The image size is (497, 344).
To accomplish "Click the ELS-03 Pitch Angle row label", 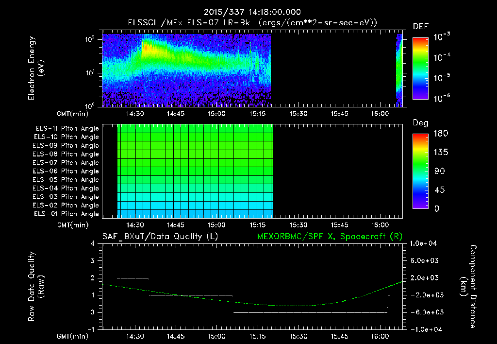I will (66, 197).
